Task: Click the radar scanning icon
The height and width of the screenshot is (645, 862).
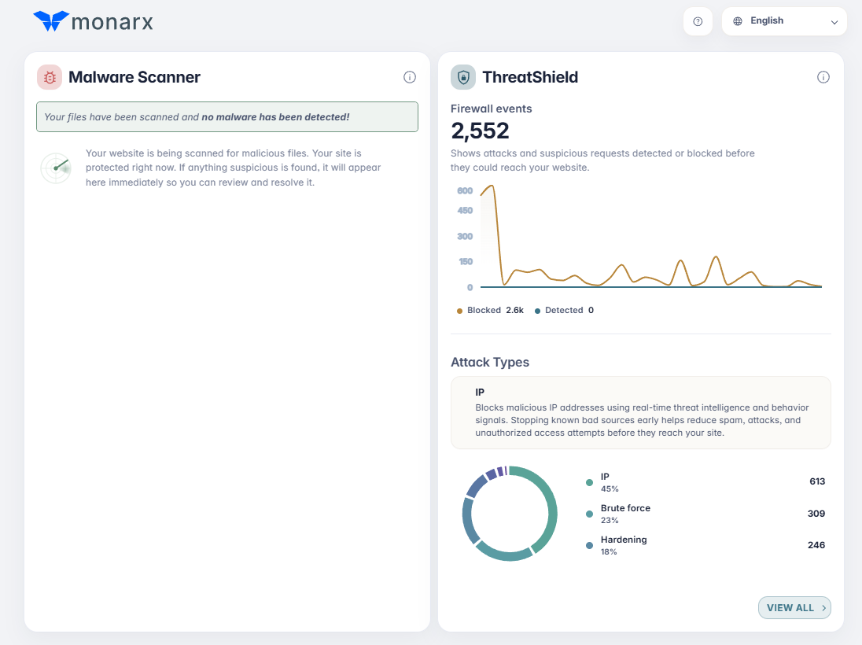Action: (x=57, y=168)
